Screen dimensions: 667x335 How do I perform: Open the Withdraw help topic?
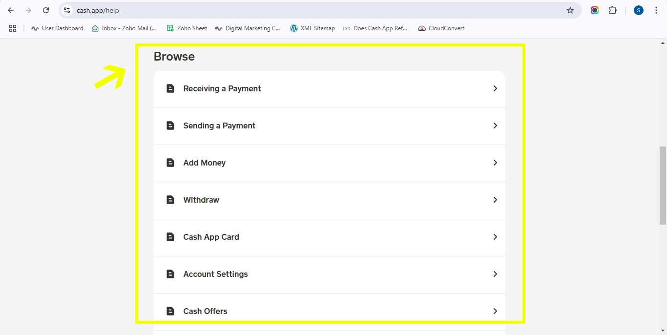(x=329, y=201)
